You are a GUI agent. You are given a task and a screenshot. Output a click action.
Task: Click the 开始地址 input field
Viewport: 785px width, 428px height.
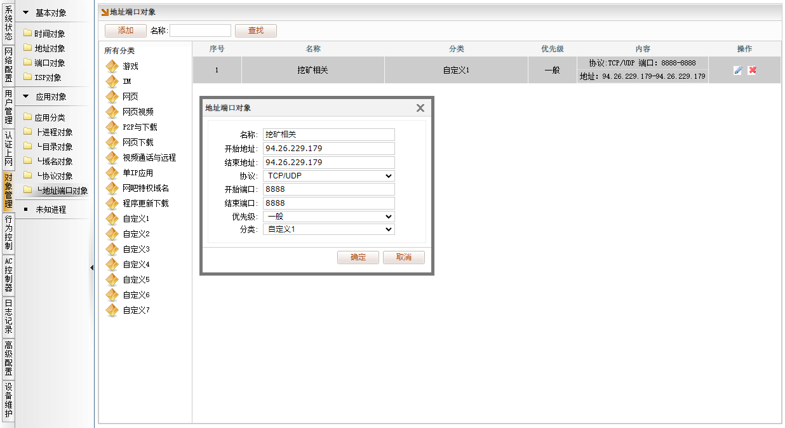click(328, 149)
